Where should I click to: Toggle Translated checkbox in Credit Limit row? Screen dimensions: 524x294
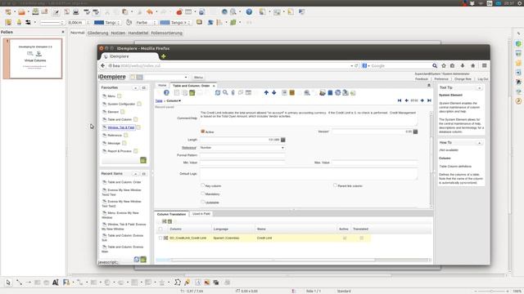[x=362, y=238]
